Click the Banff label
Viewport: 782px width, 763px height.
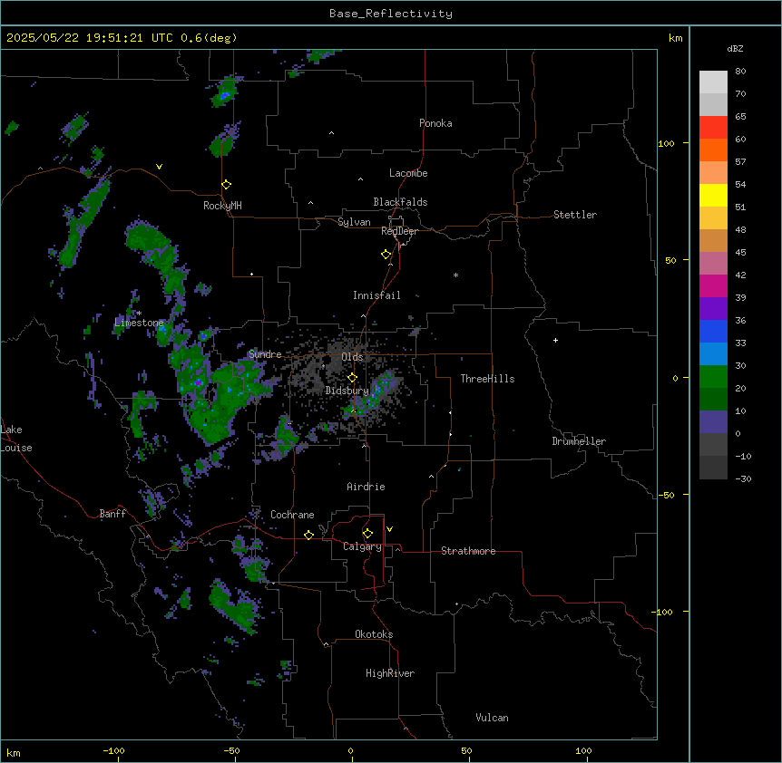coord(112,514)
